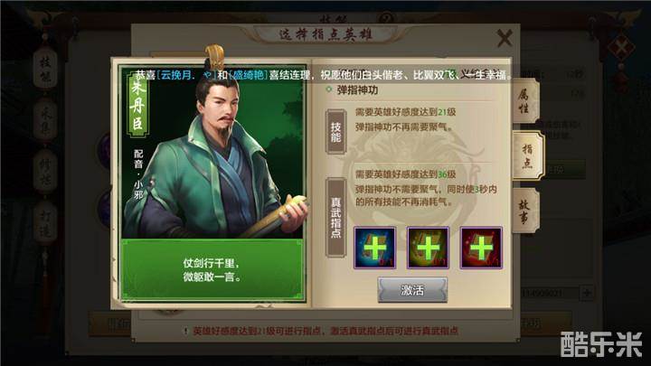Switch to the 指点 tab
The height and width of the screenshot is (366, 651).
coord(527,155)
